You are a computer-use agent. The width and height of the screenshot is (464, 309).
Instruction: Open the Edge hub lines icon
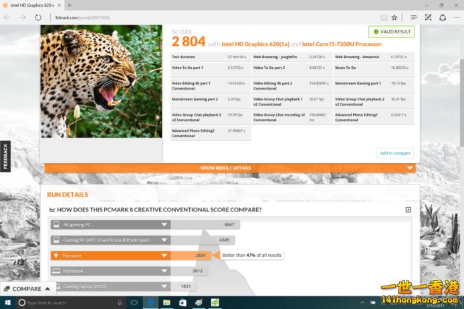[x=414, y=17]
